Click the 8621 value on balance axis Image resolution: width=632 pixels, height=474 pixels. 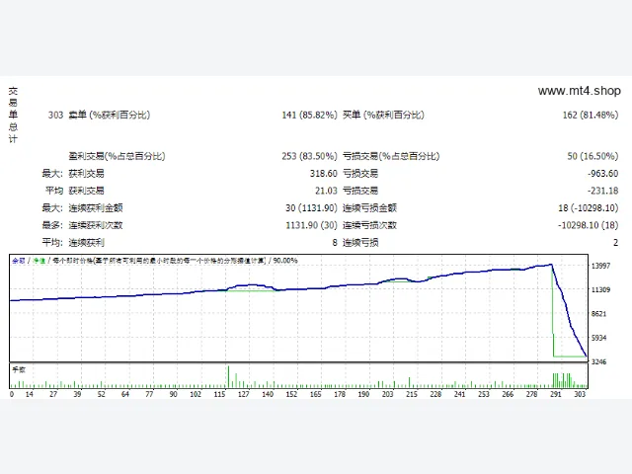[598, 314]
